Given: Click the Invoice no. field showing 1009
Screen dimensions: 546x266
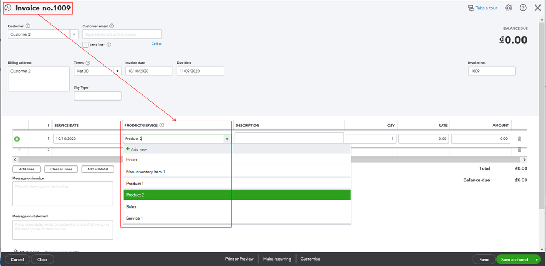Looking at the screenshot, I should pyautogui.click(x=492, y=71).
